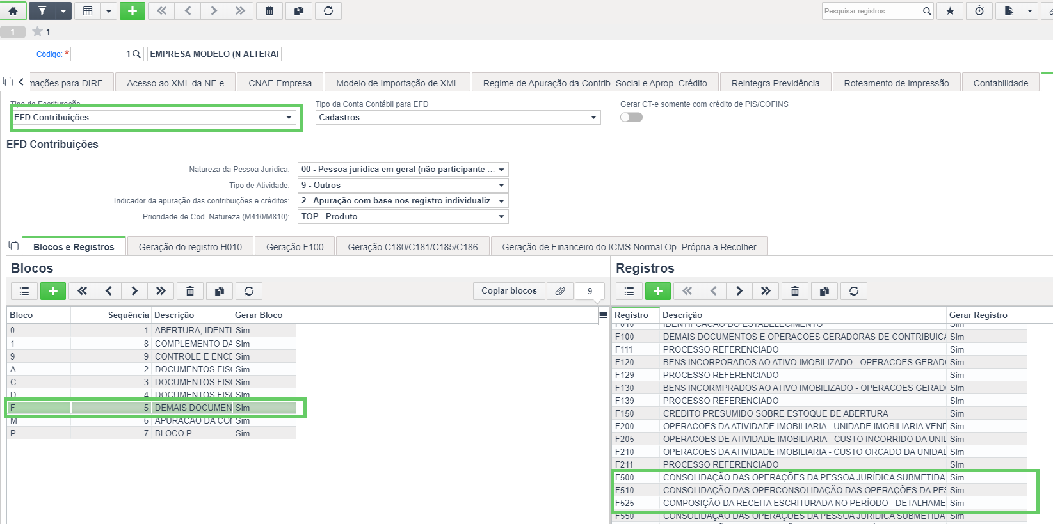Go to next registro record
The width and height of the screenshot is (1053, 524).
(x=739, y=291)
